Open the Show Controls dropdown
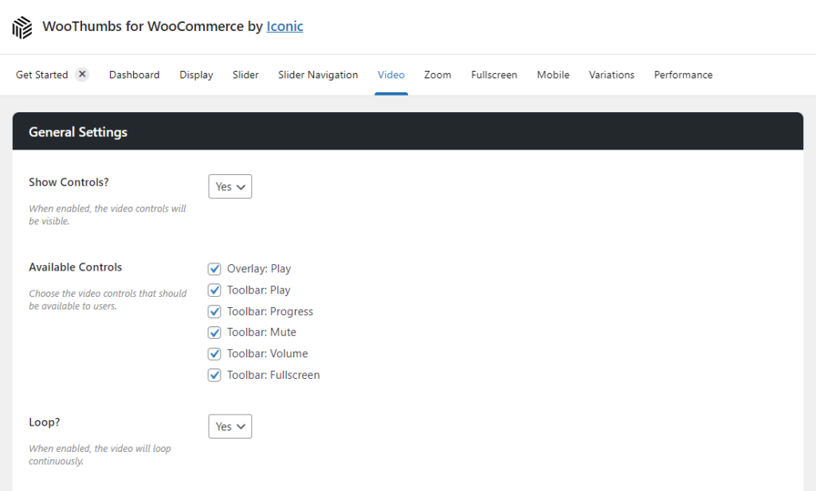The image size is (816, 491). 229,186
